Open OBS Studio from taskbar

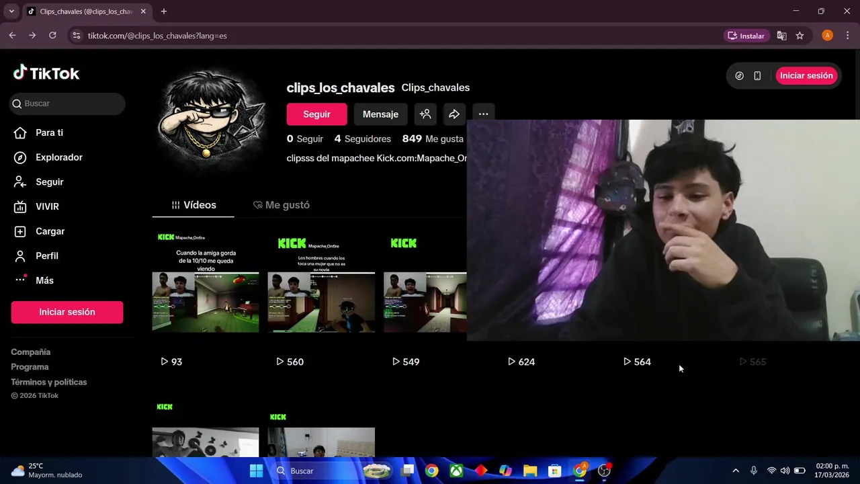(604, 471)
